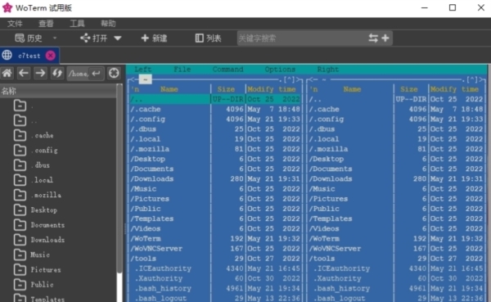Select the Pictures folder in sidebar
491x302 pixels.
click(46, 270)
